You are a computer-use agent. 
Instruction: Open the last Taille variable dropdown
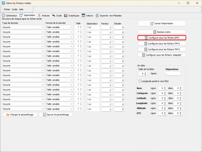click(x=60, y=109)
